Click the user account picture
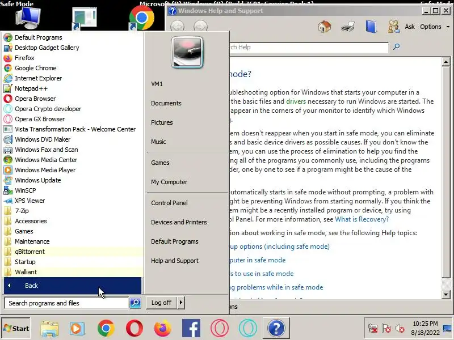 click(x=187, y=52)
